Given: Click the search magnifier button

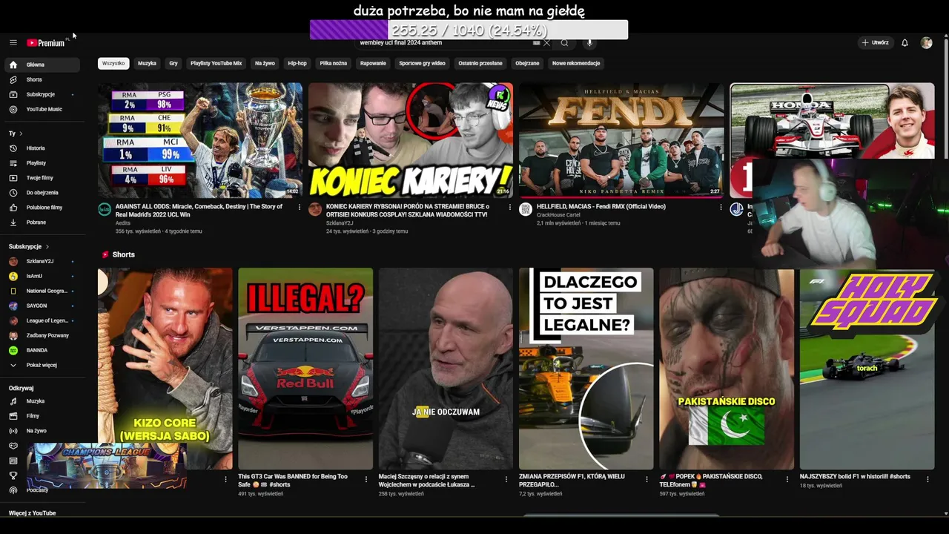Looking at the screenshot, I should (564, 43).
